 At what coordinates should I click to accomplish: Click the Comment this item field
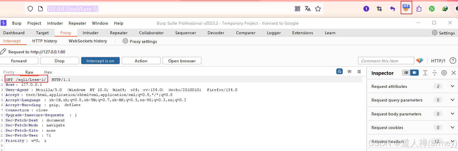(386, 61)
